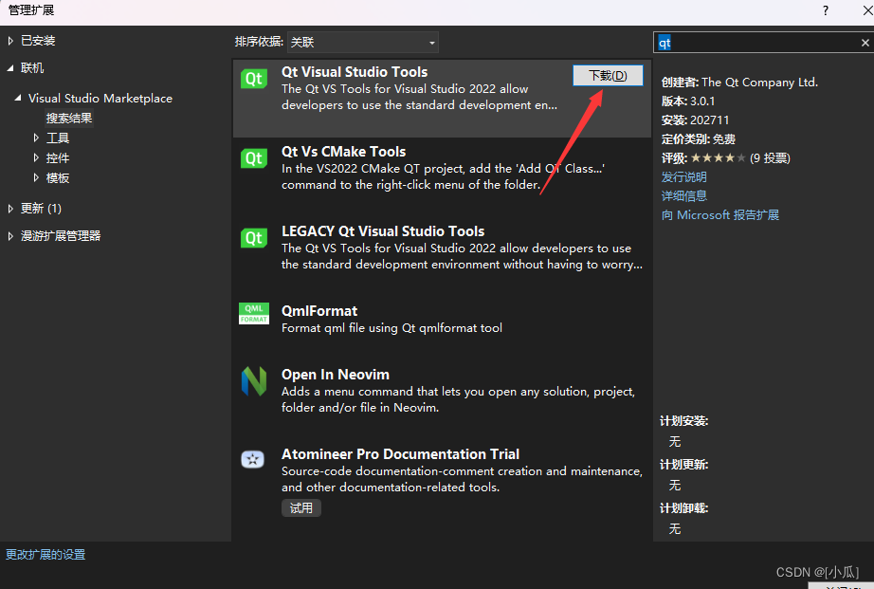This screenshot has height=589, width=874.
Task: Click 向 Microsoft 报告扩展 link
Action: [720, 214]
